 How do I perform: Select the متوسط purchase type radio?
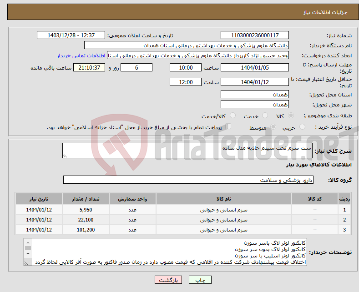pos(273,127)
